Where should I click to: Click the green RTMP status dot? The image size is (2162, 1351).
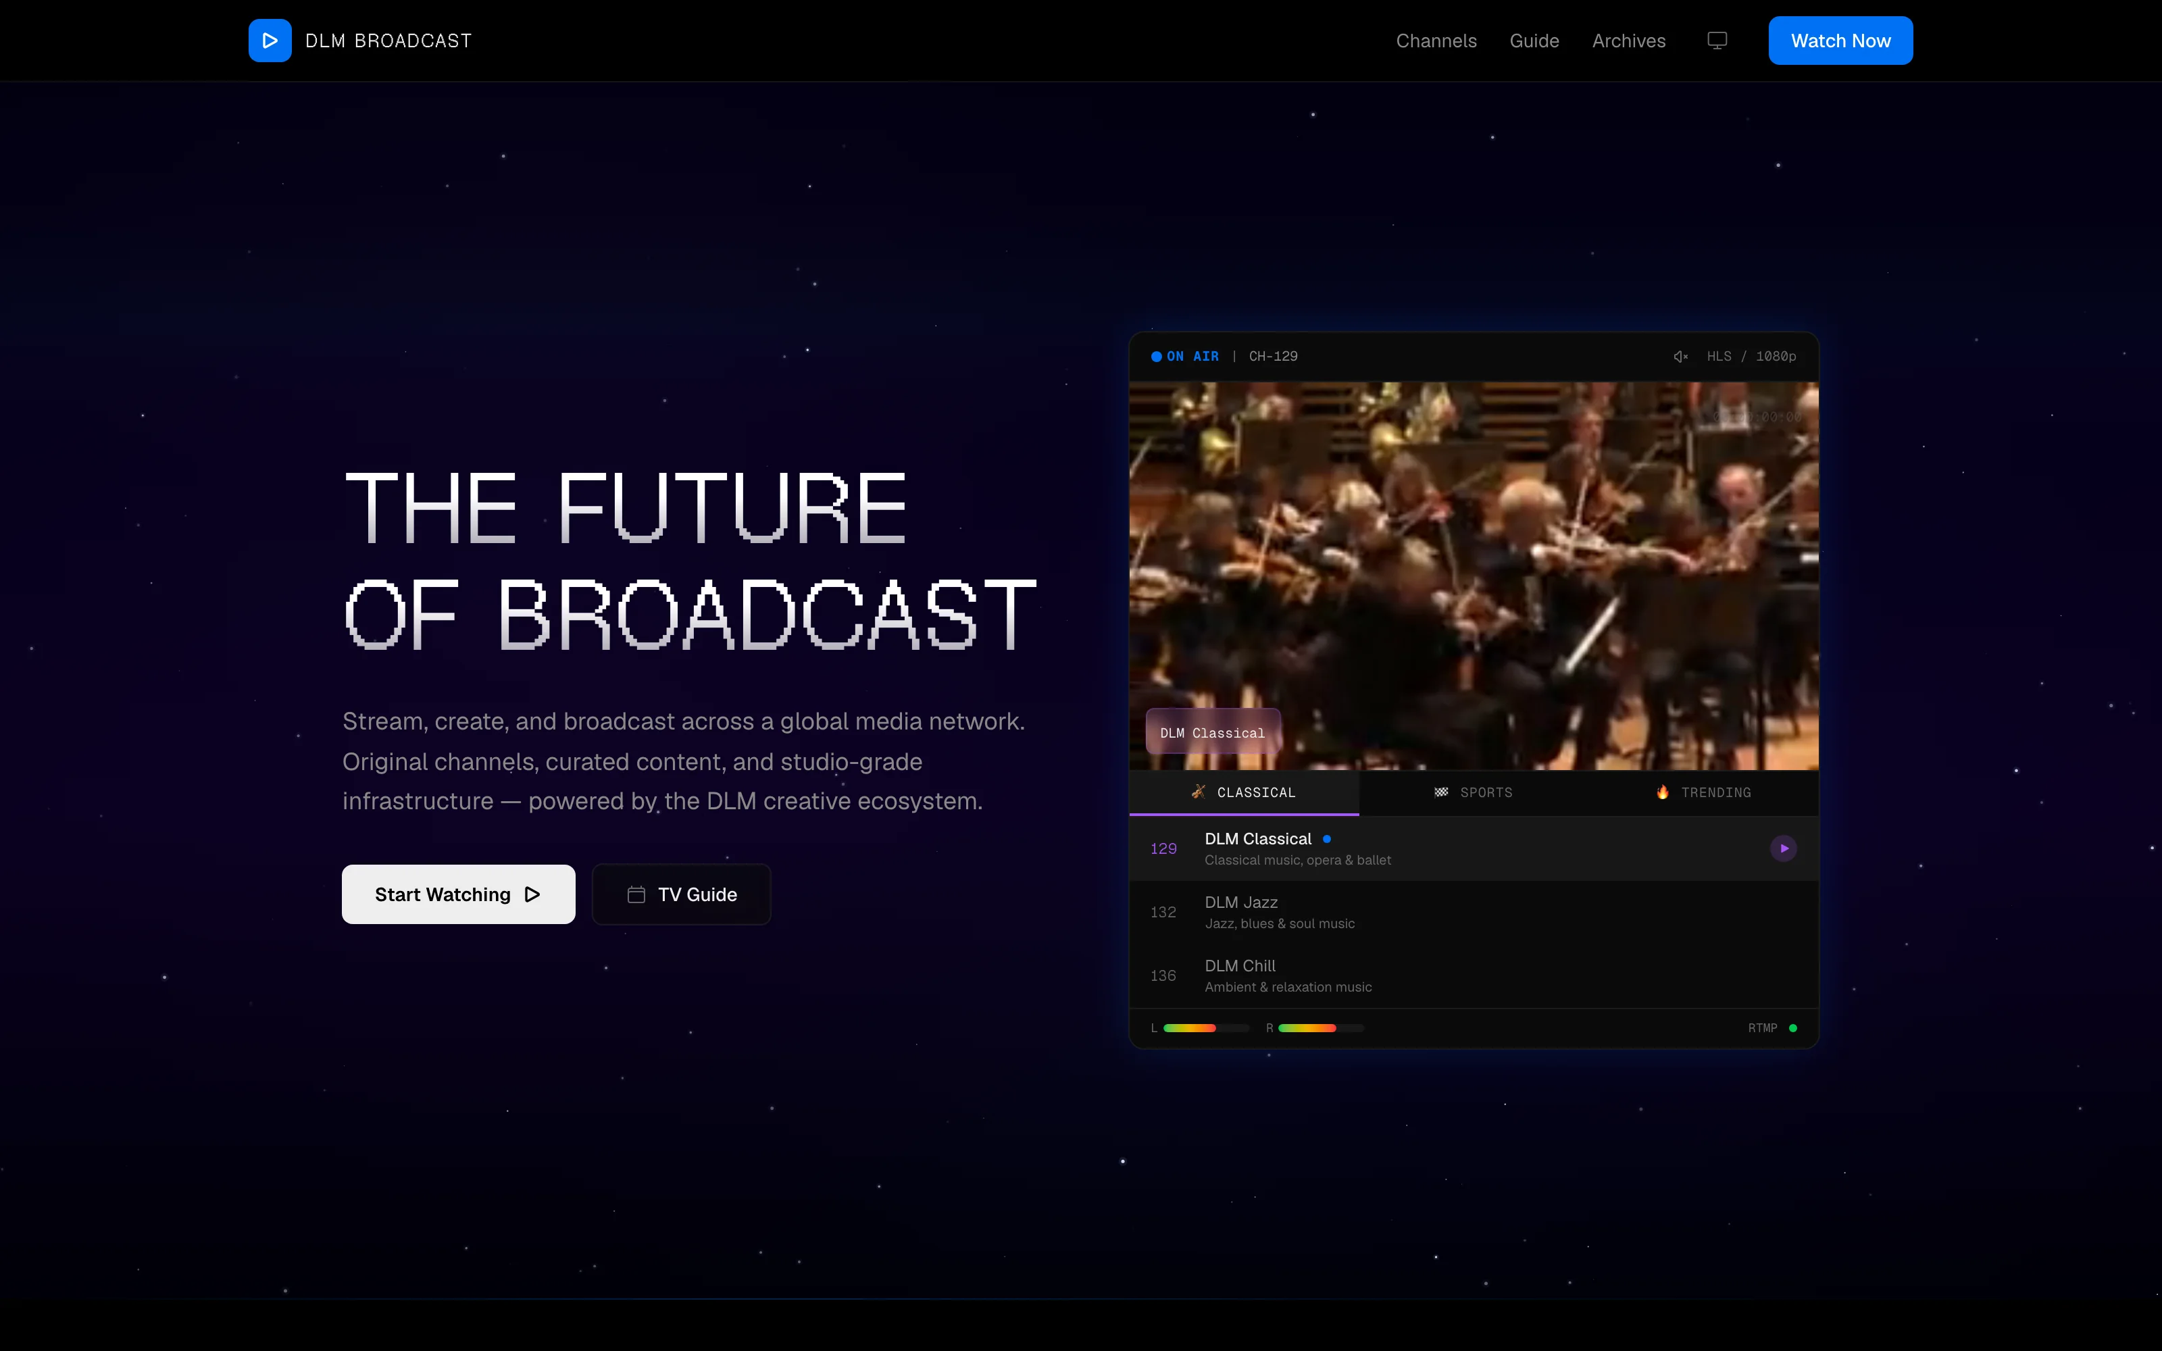(x=1793, y=1027)
